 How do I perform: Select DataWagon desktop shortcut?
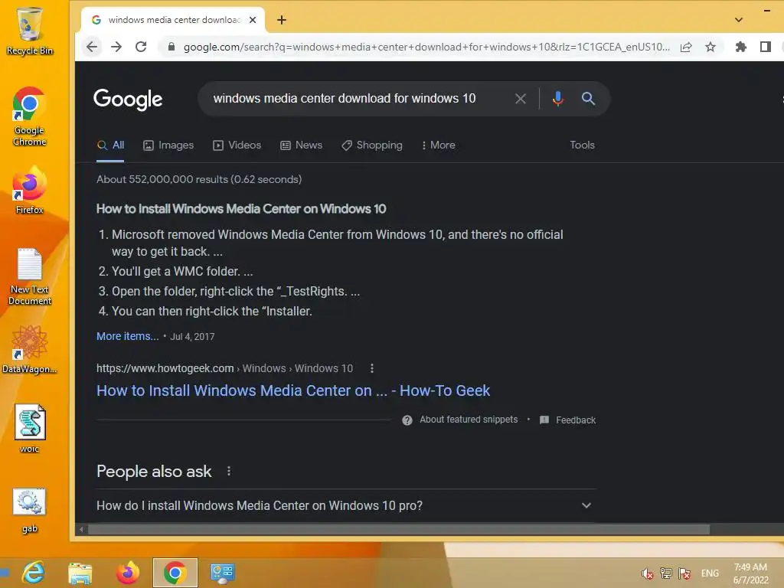click(x=30, y=349)
